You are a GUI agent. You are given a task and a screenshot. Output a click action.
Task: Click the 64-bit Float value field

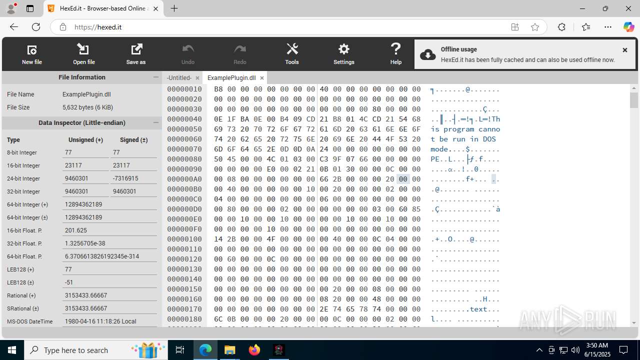(109, 256)
